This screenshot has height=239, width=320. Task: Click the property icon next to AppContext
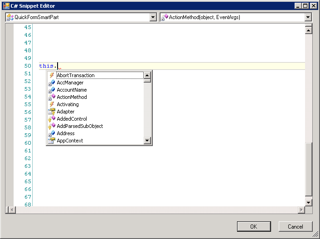pyautogui.click(x=52, y=141)
